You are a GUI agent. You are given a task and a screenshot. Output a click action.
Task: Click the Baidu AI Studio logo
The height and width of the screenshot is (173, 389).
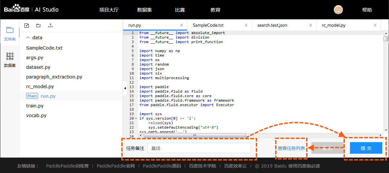click(x=31, y=10)
